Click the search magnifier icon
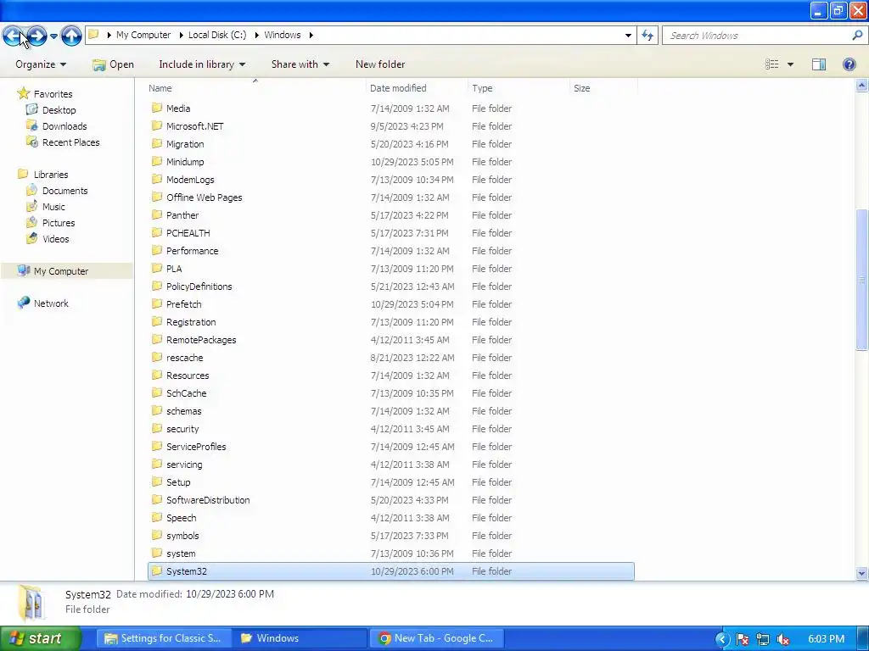The height and width of the screenshot is (651, 869). click(x=857, y=36)
